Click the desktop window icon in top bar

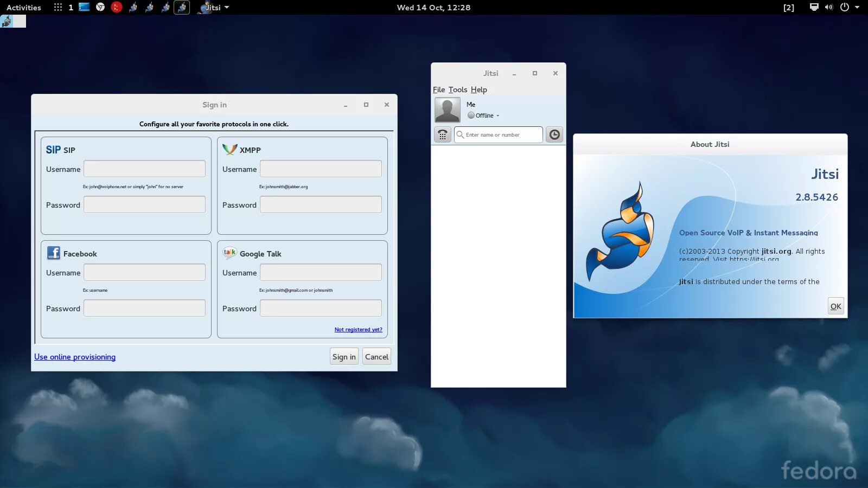tap(84, 7)
